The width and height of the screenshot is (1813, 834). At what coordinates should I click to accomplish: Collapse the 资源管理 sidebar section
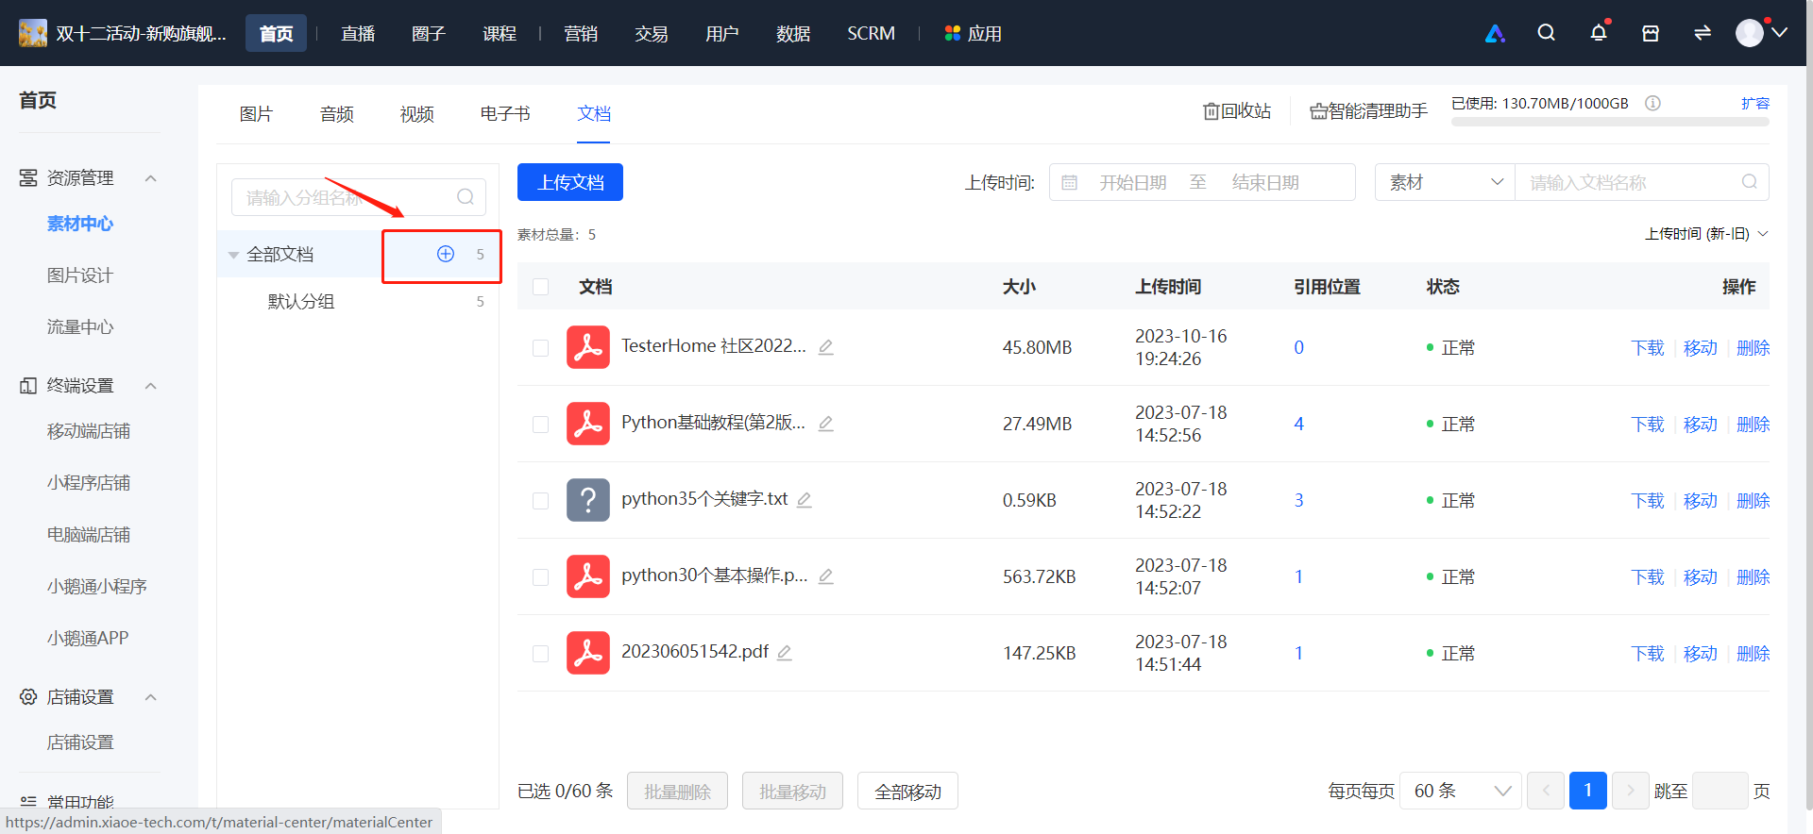pos(150,178)
